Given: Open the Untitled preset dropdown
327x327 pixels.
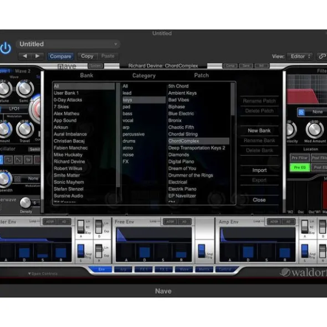Looking at the screenshot, I should click(x=68, y=44).
